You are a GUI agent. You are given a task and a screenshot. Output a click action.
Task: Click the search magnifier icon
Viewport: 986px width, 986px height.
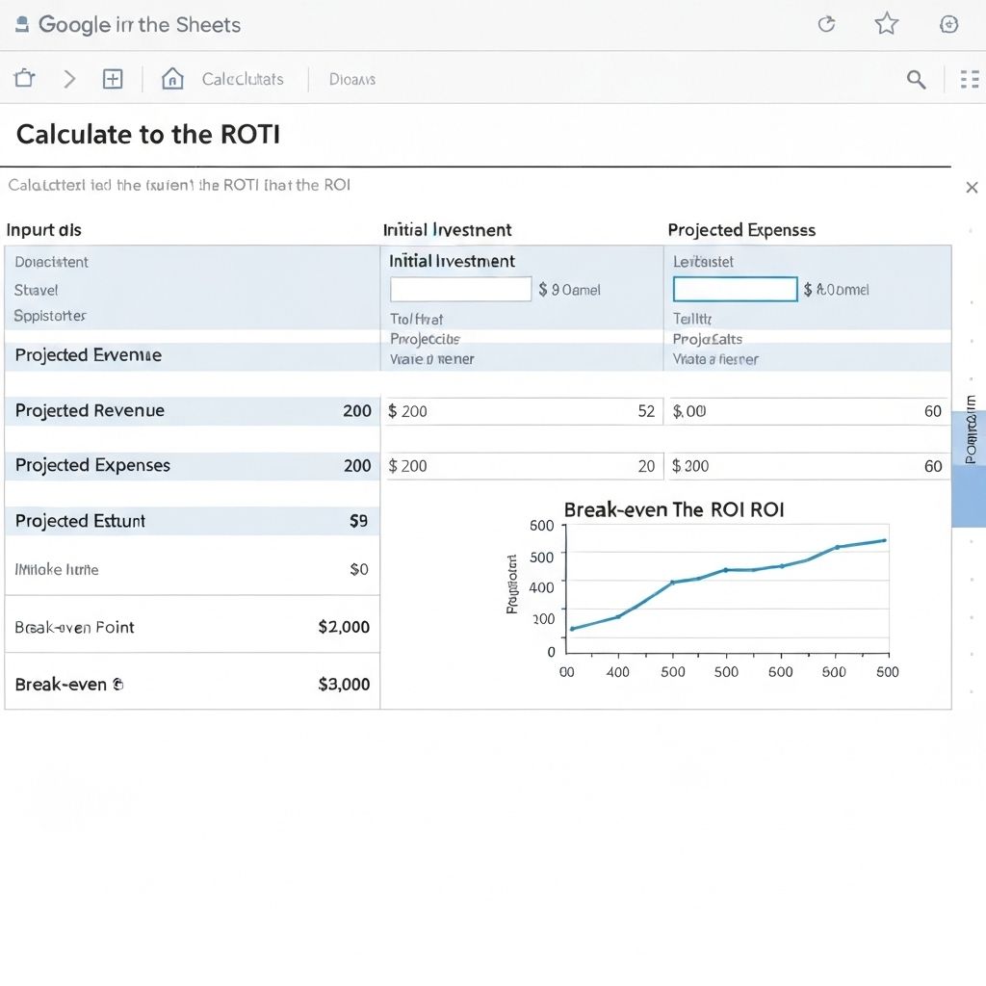click(916, 79)
